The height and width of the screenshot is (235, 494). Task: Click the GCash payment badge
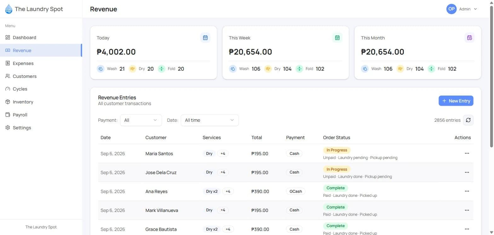coord(296,191)
